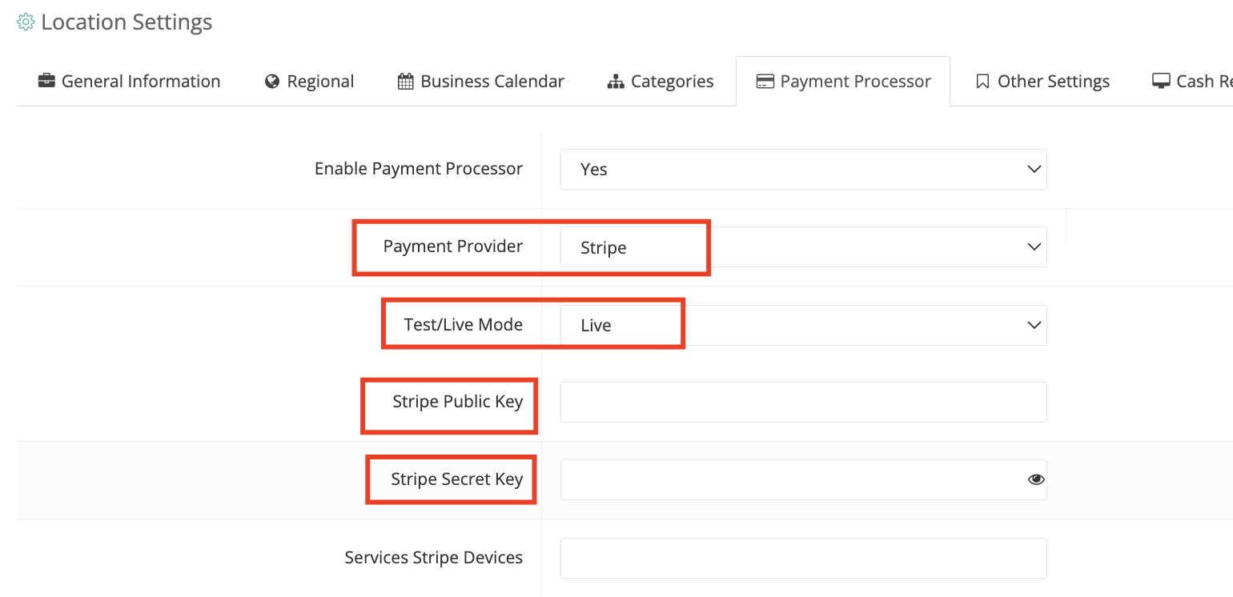Click the Services Stripe Devices field

click(x=803, y=558)
